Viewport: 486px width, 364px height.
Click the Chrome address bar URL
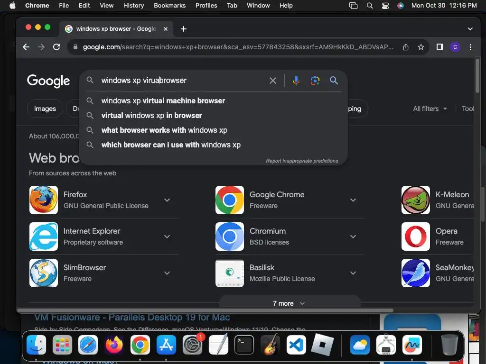point(238,47)
